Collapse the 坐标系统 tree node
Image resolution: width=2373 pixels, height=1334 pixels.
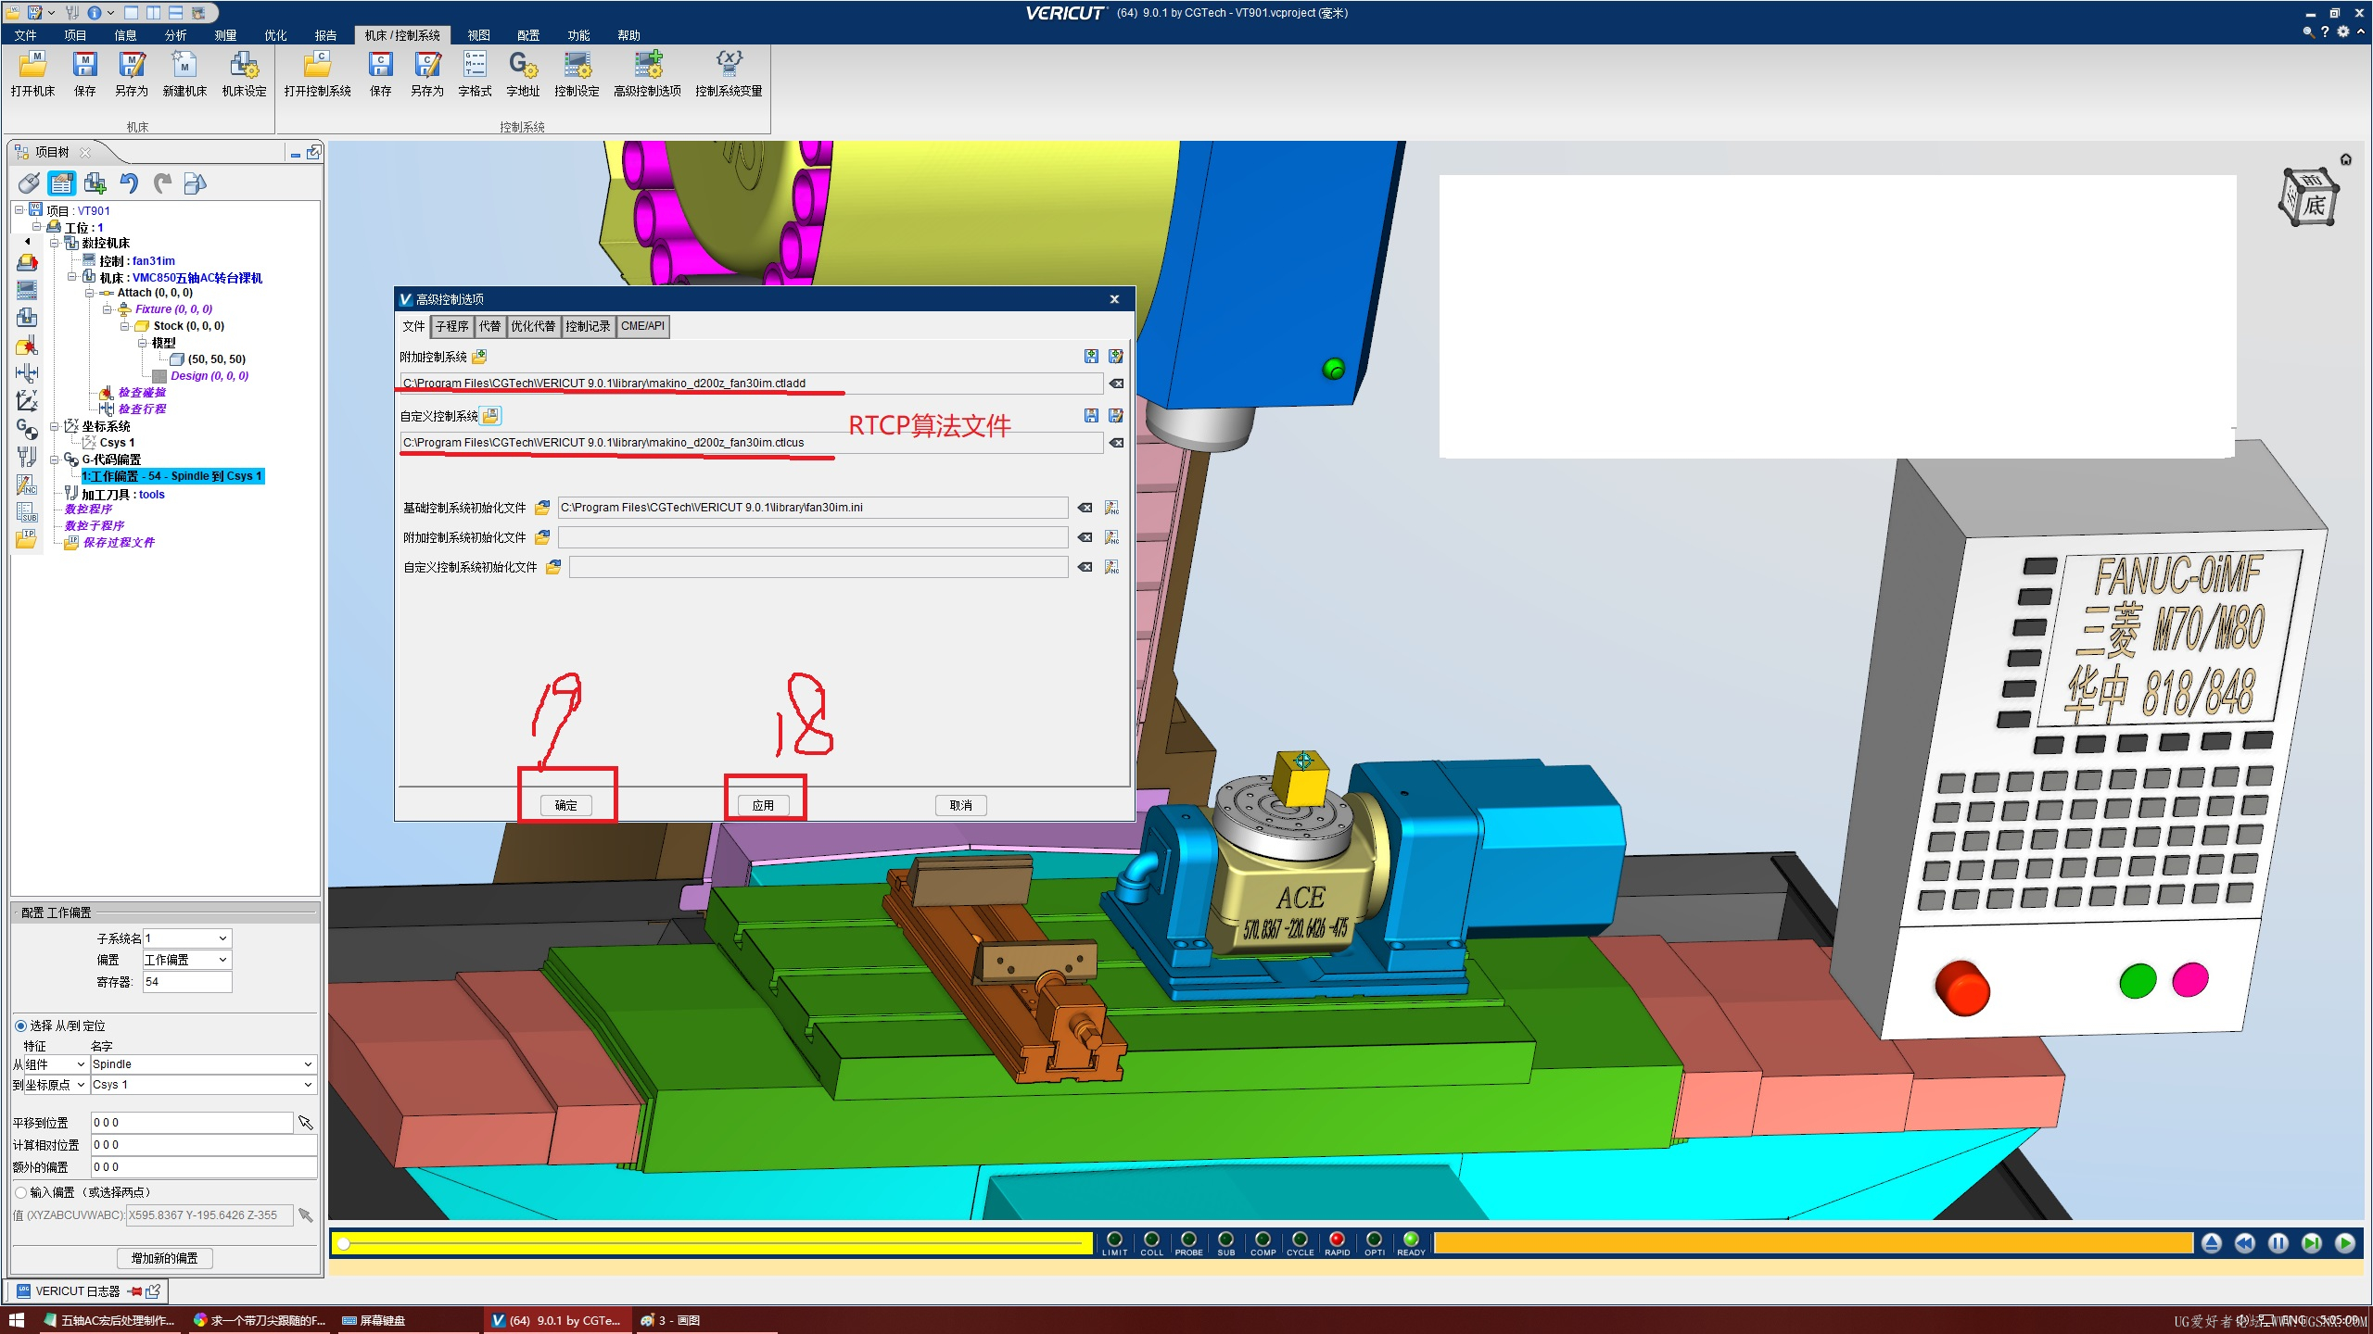point(55,426)
